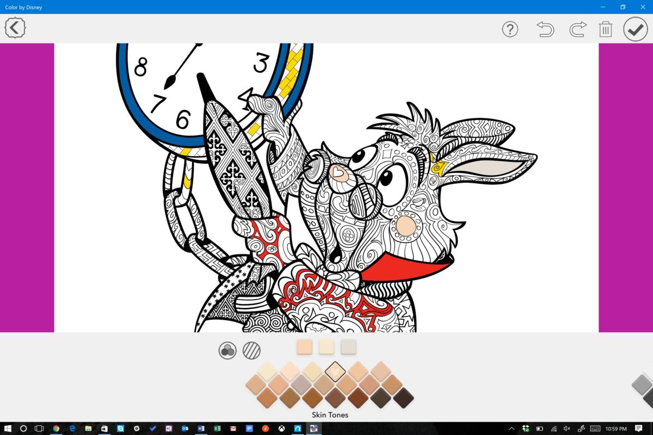Select the striped pattern mode circle
This screenshot has width=653, height=435.
pos(251,350)
